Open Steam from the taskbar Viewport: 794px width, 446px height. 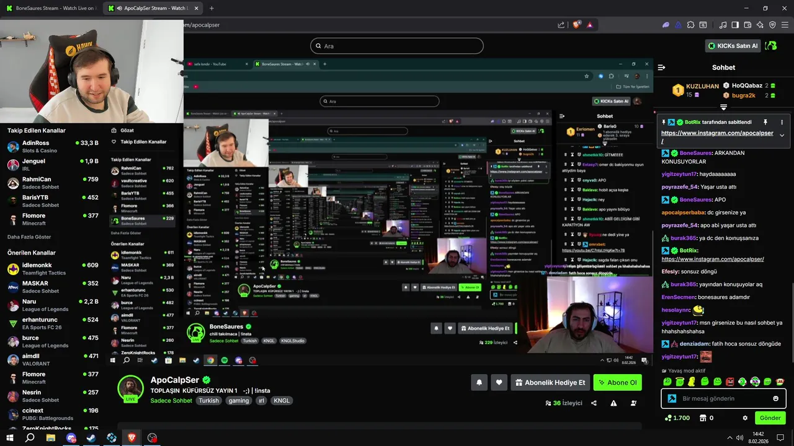click(91, 437)
